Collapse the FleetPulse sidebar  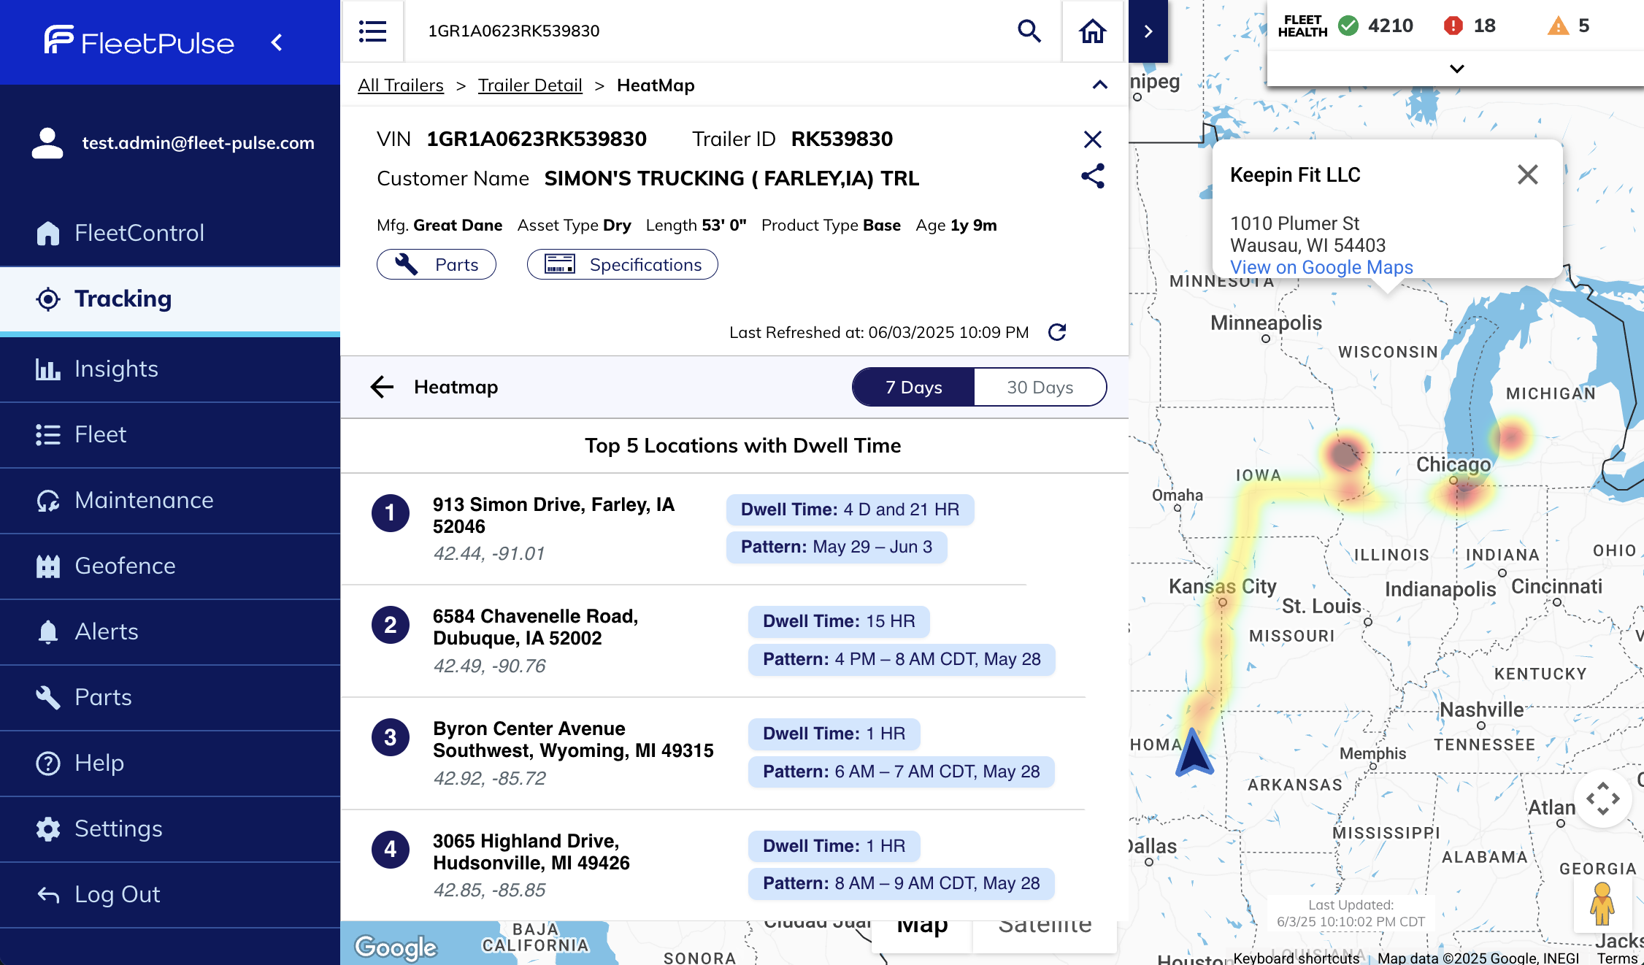[x=277, y=42]
